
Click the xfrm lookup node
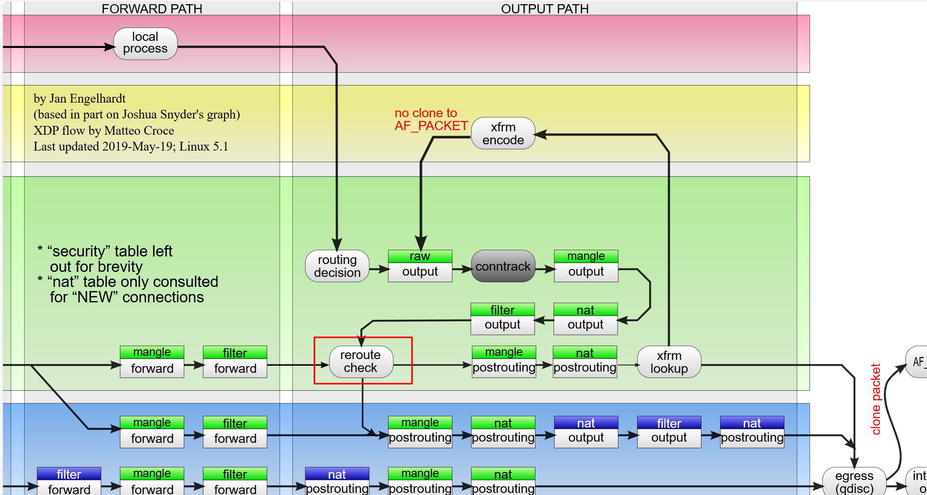(x=669, y=362)
